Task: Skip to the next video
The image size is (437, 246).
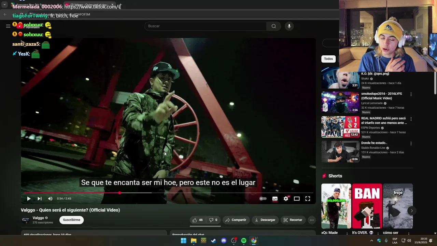Action: tap(40, 199)
